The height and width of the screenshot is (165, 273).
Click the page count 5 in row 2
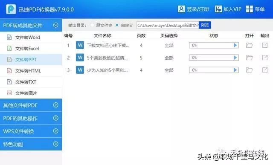(141, 58)
